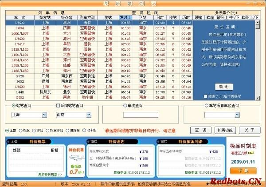
Task: Click the 上海 特价机票 banner label
Action: click(28, 142)
